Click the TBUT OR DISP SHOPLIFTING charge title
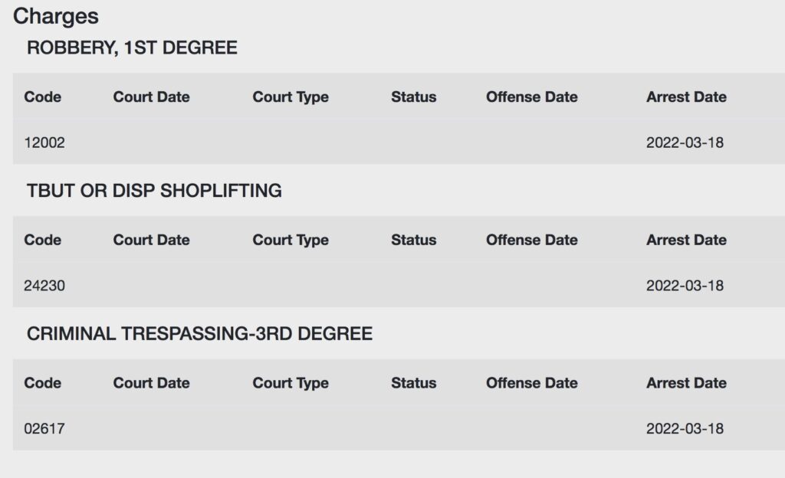Viewport: 785px width, 478px height. (154, 191)
